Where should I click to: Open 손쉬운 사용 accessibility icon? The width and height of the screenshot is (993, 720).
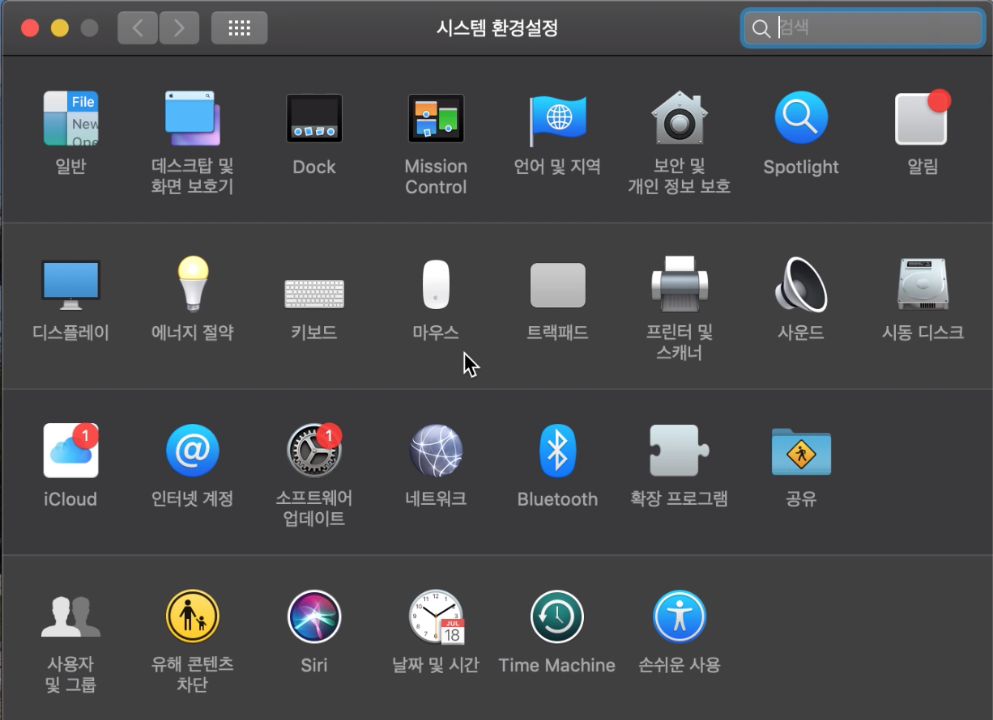pos(680,617)
